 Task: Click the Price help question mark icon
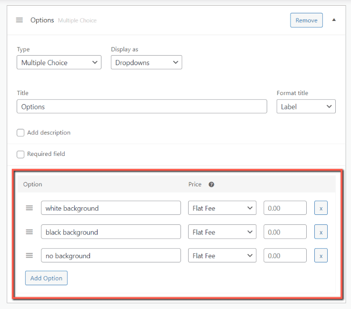point(211,184)
